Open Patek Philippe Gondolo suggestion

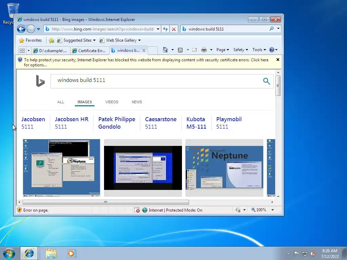tap(117, 123)
